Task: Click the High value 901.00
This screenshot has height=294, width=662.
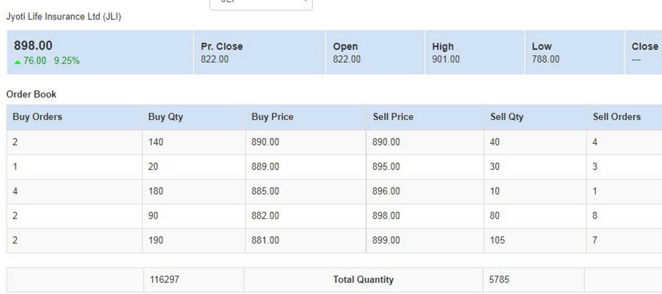Action: pos(446,59)
